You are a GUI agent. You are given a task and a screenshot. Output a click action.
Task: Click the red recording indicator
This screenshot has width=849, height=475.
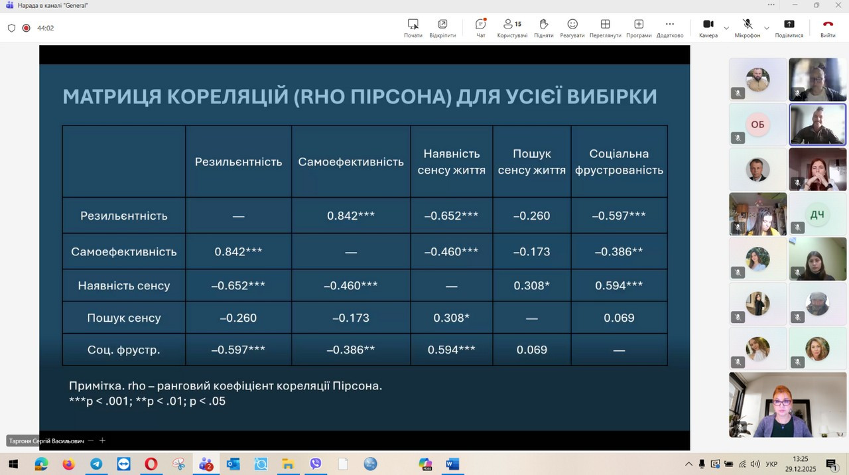(26, 28)
